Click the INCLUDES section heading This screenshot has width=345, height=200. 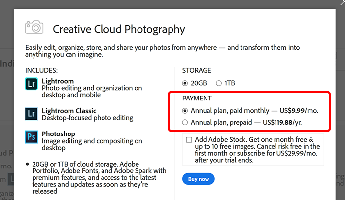(41, 70)
